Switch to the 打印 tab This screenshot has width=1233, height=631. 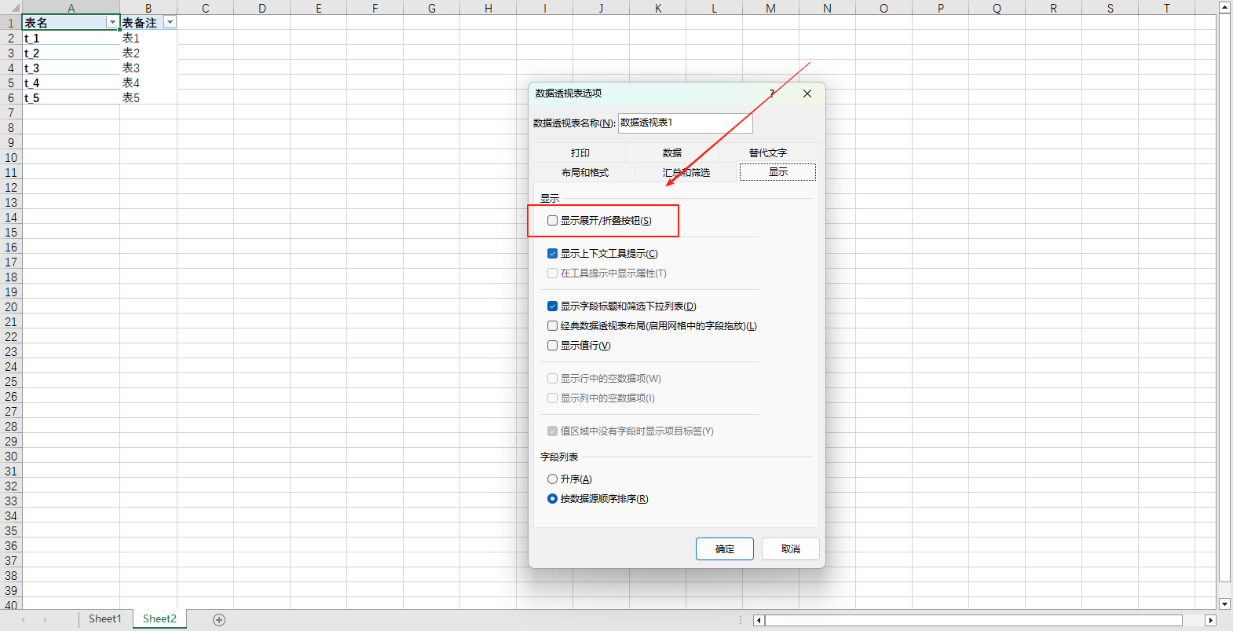coord(580,153)
